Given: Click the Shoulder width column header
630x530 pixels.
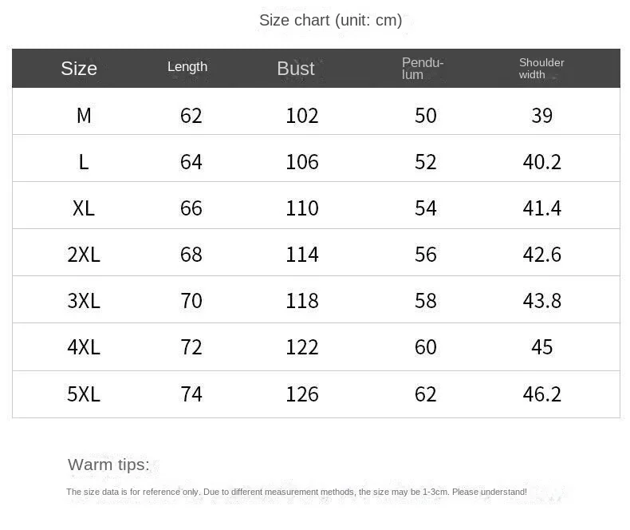Looking at the screenshot, I should (x=541, y=69).
